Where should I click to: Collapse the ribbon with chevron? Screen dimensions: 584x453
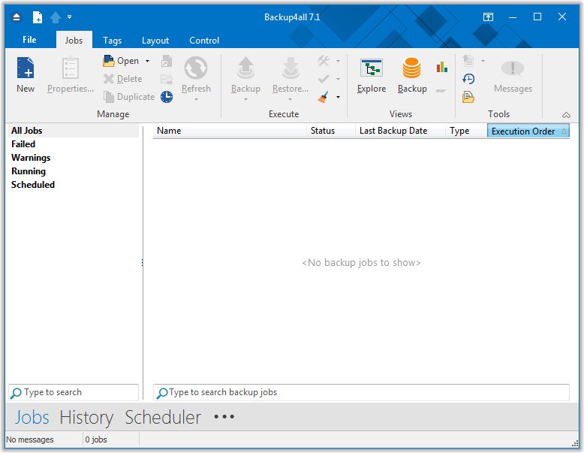point(566,115)
